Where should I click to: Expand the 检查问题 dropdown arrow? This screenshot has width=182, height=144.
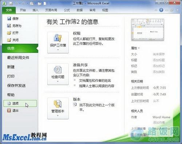pos(58,81)
